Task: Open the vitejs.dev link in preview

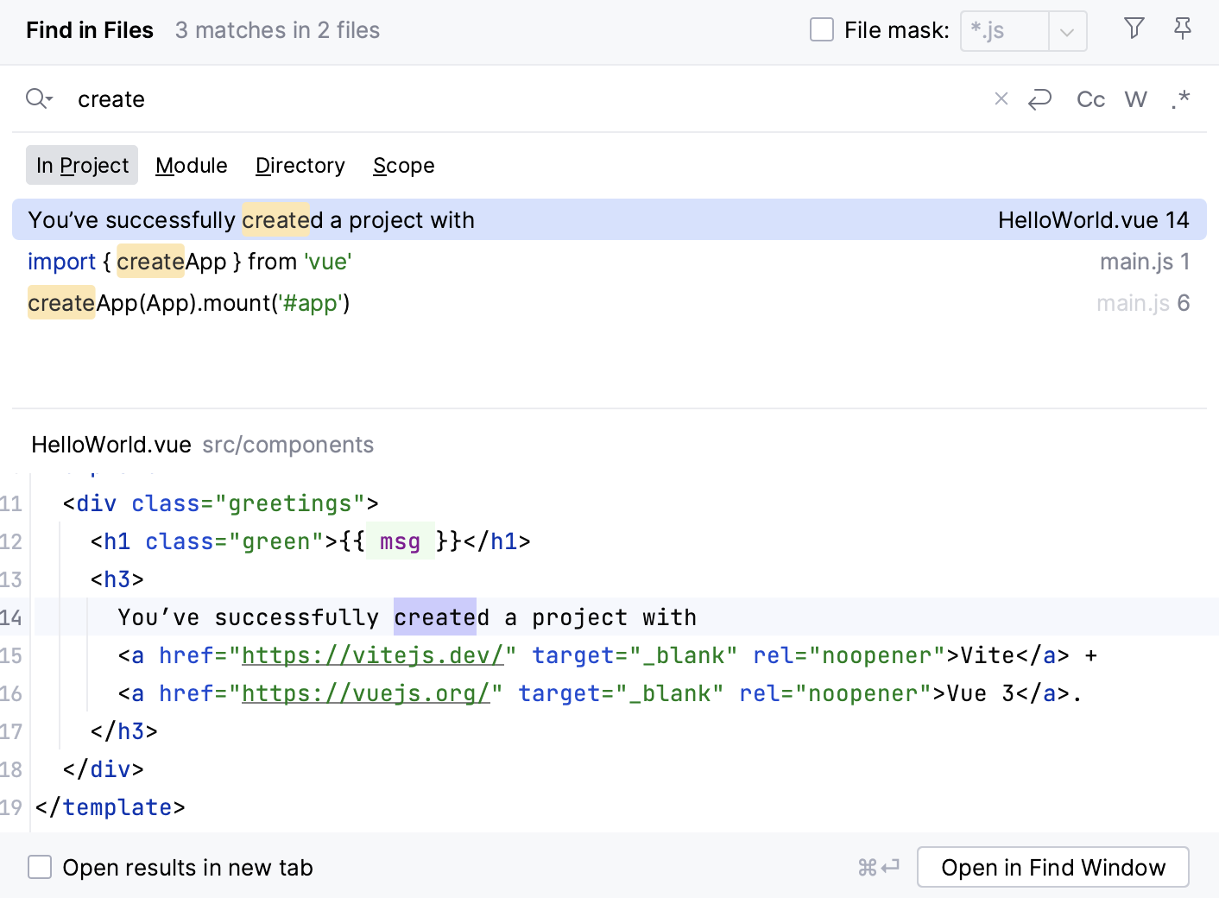Action: coord(373,655)
